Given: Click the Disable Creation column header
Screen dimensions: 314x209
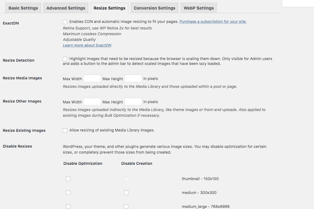Looking at the screenshot, I should coord(137,164).
